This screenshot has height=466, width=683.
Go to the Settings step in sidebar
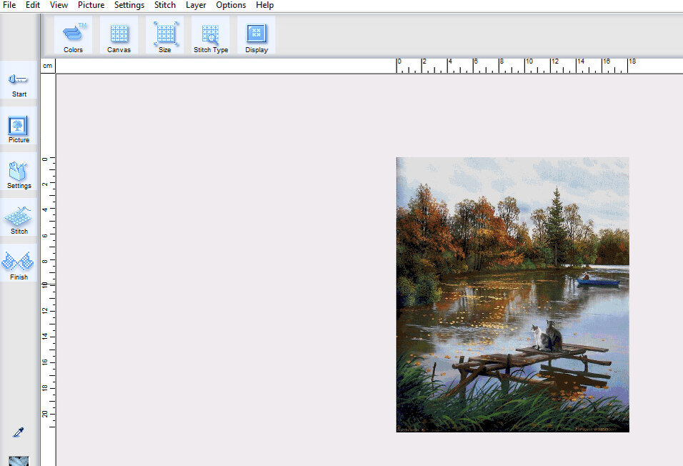coord(19,172)
